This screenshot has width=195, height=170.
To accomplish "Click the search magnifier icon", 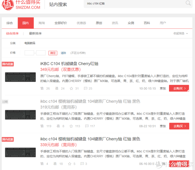I will [188, 4].
